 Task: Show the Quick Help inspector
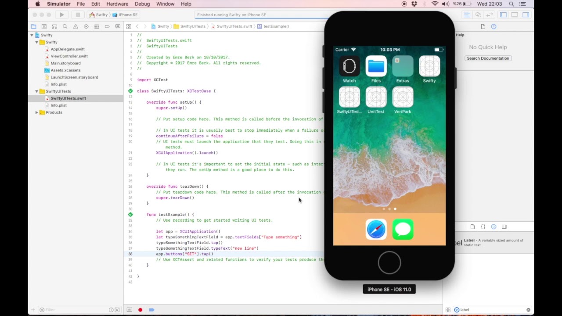(x=494, y=26)
